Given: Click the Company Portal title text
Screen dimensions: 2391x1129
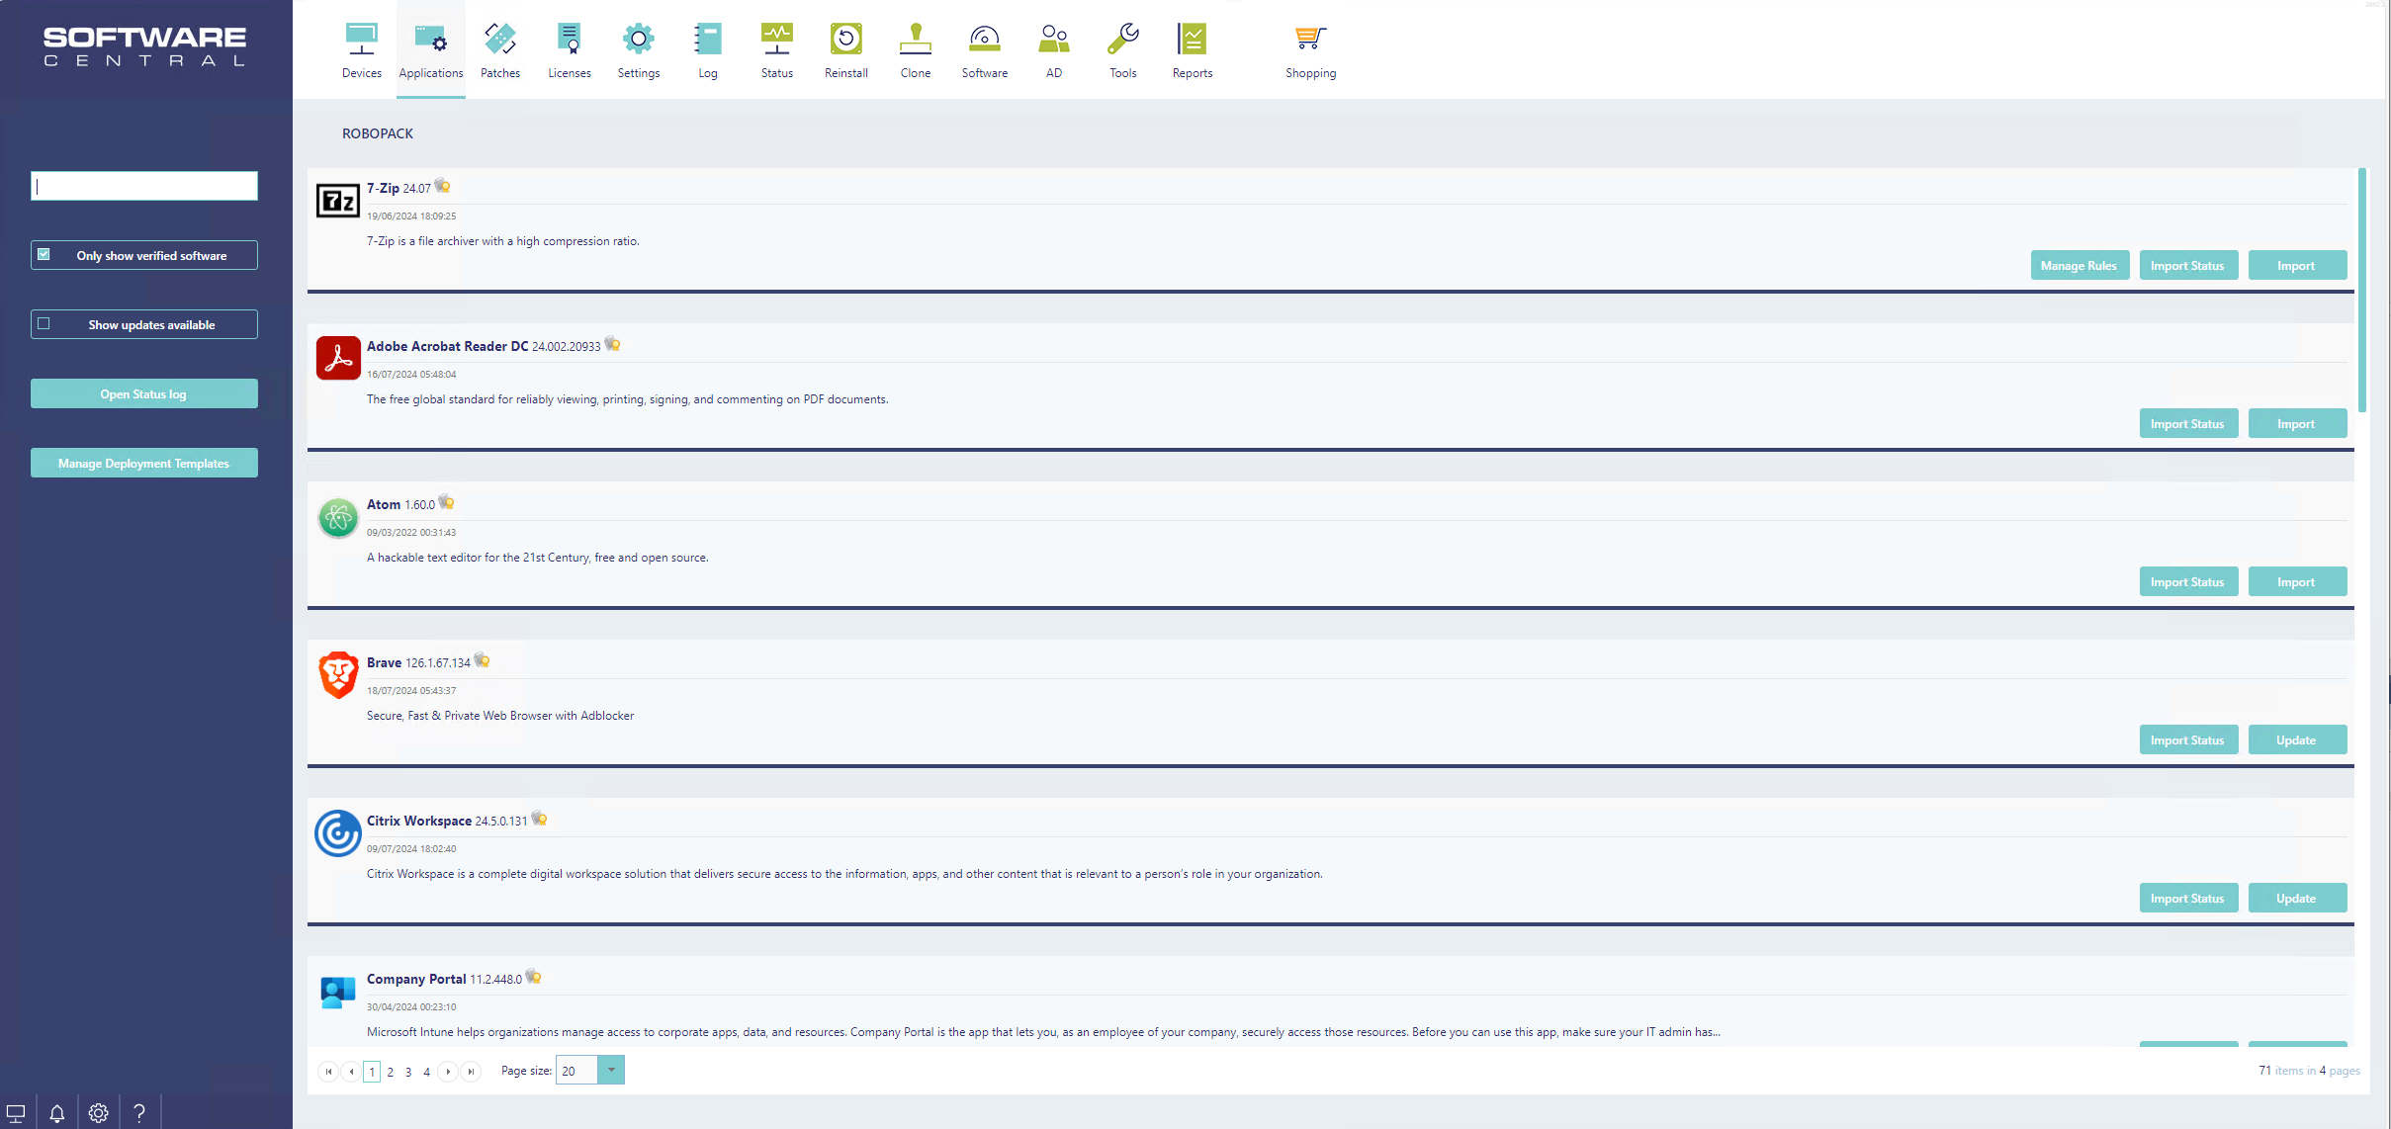Looking at the screenshot, I should 416,979.
